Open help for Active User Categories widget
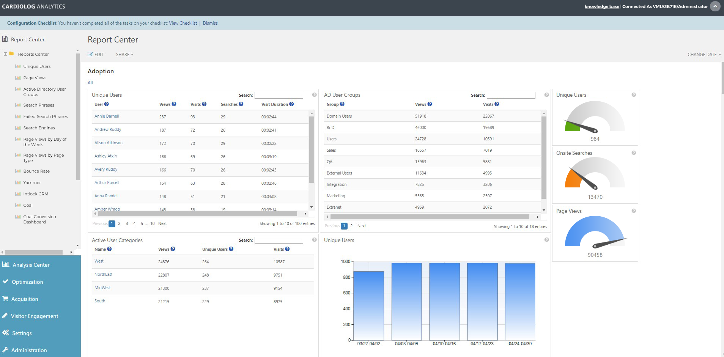The image size is (724, 357). tap(314, 240)
